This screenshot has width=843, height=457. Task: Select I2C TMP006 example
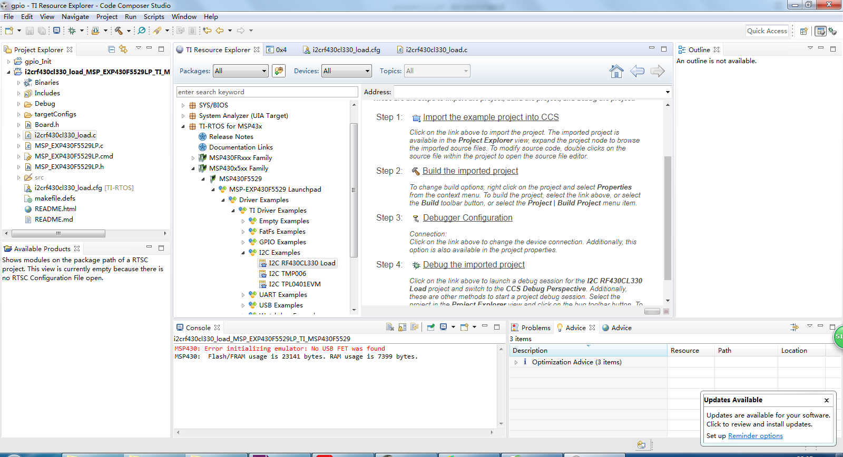287,274
